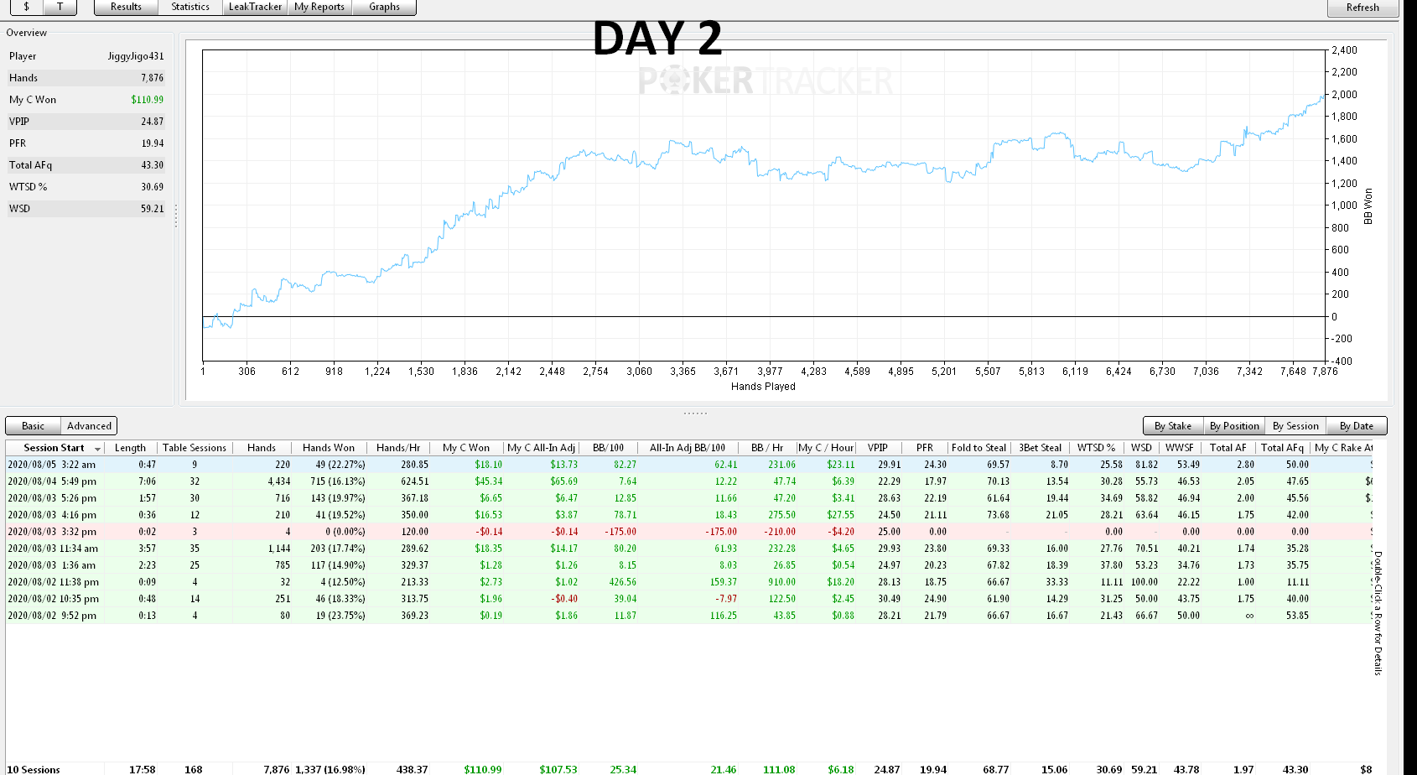The height and width of the screenshot is (775, 1417).
Task: Click the graph-table divider grip dots
Action: point(695,413)
